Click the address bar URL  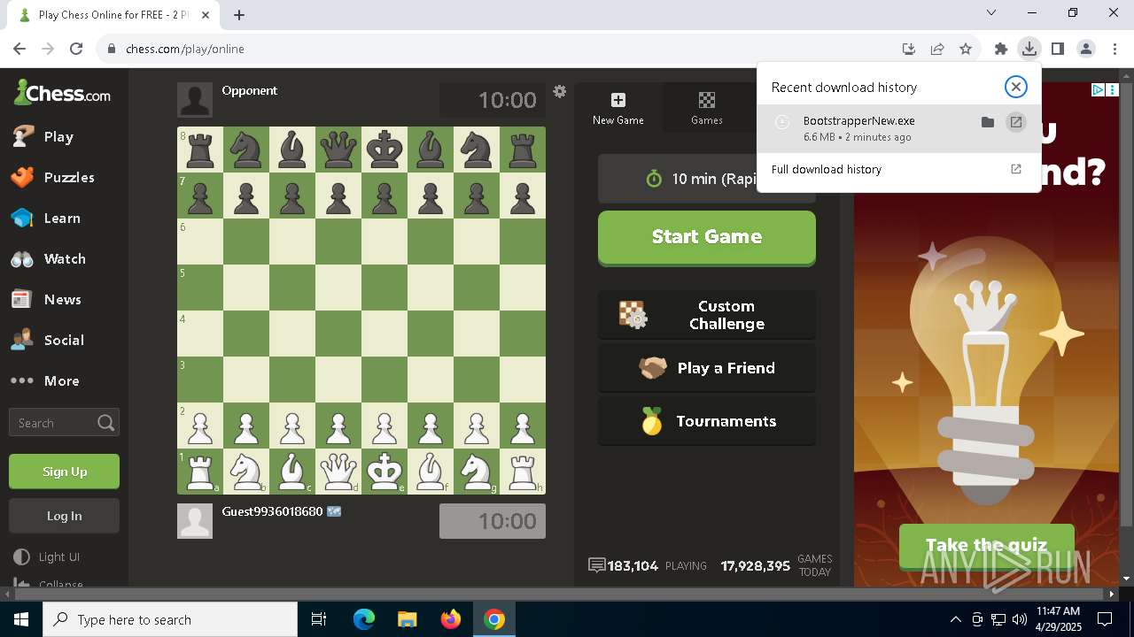click(x=185, y=49)
